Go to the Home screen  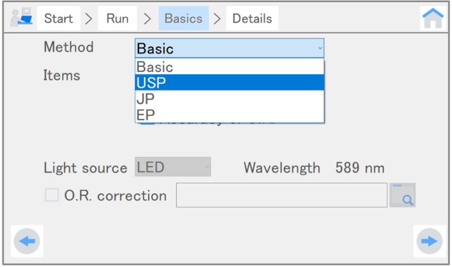(x=432, y=18)
